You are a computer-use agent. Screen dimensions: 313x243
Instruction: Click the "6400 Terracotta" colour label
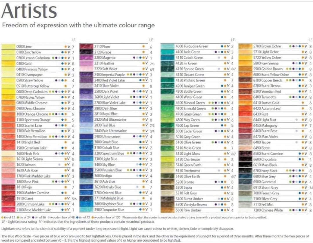[x=265, y=97]
